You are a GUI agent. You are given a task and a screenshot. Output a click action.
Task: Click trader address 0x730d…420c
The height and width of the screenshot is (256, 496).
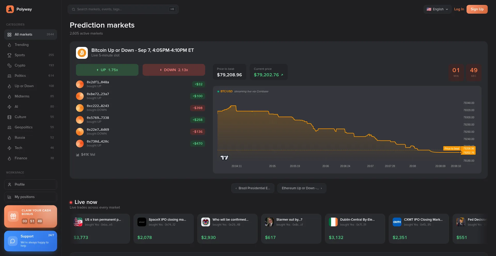point(98,142)
